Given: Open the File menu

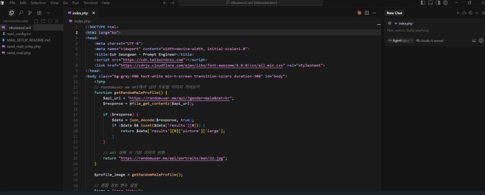Looking at the screenshot, I should 13,3.
